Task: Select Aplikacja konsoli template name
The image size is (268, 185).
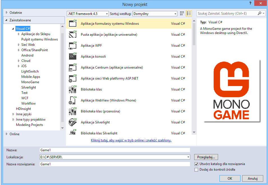Action: [93, 56]
